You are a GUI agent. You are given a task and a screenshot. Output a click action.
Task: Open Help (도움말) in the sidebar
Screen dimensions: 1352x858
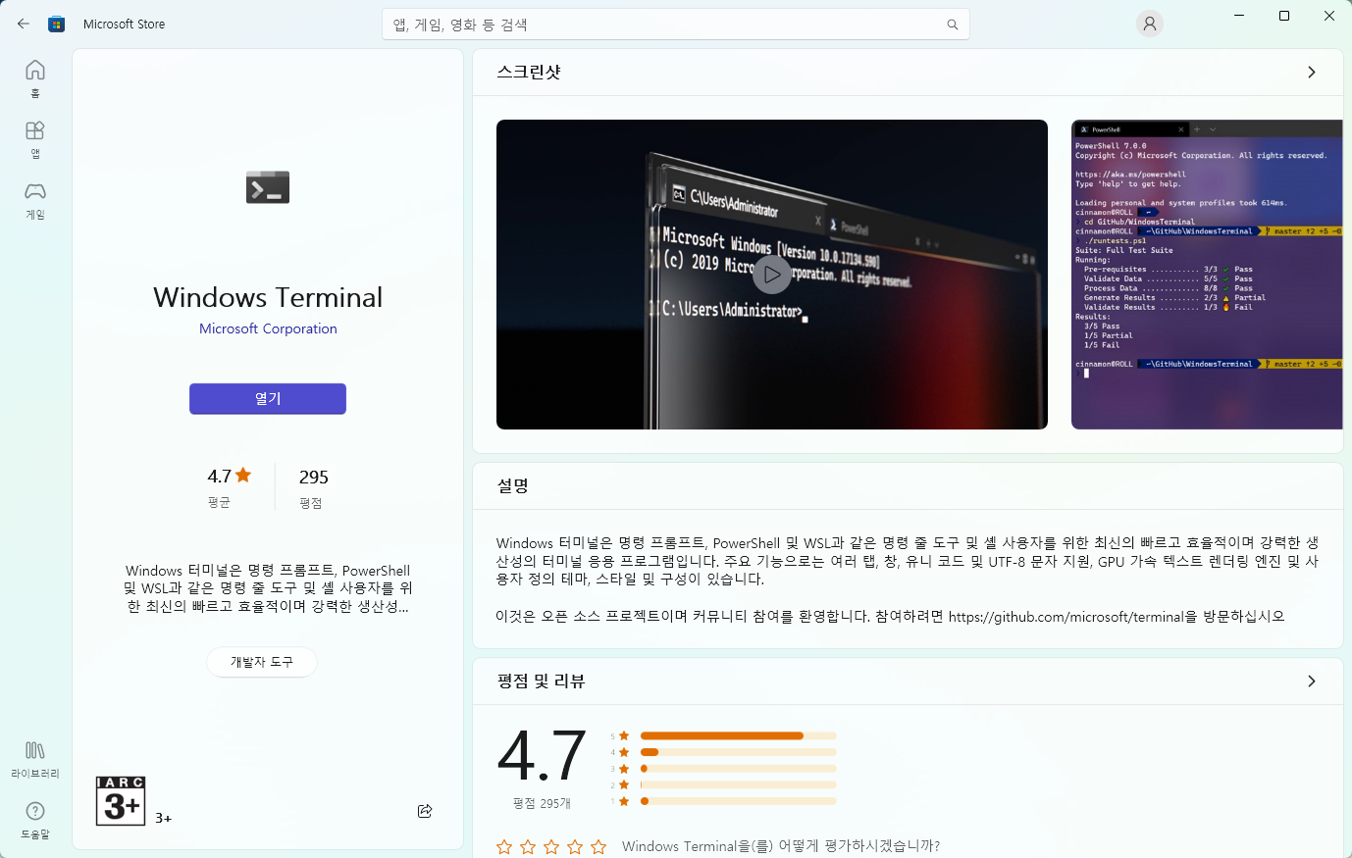coord(35,820)
